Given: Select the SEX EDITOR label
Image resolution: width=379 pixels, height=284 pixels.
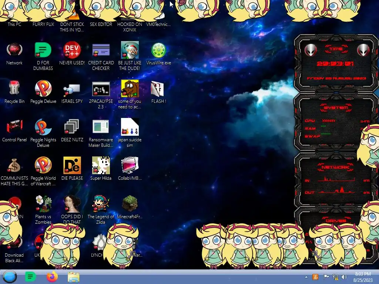Looking at the screenshot, I should click(101, 24).
